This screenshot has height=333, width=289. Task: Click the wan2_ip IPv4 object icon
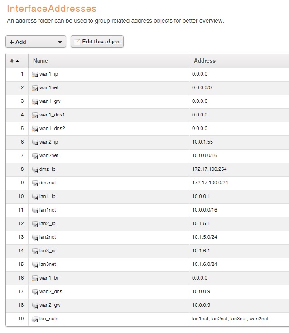[x=35, y=142]
